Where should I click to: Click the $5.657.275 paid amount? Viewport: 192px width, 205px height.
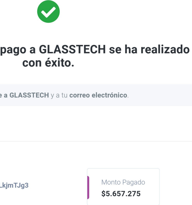coord(121,194)
